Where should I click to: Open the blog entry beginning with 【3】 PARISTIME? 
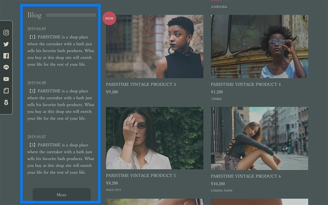61,159
